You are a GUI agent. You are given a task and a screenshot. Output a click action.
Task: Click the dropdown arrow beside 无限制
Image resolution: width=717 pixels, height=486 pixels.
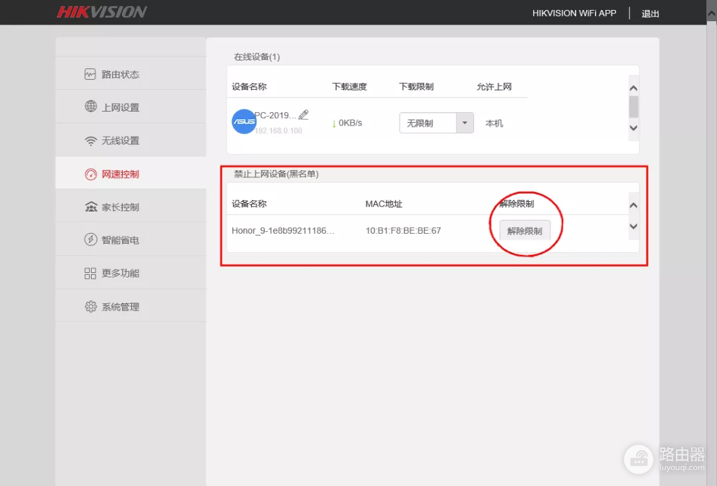click(465, 123)
